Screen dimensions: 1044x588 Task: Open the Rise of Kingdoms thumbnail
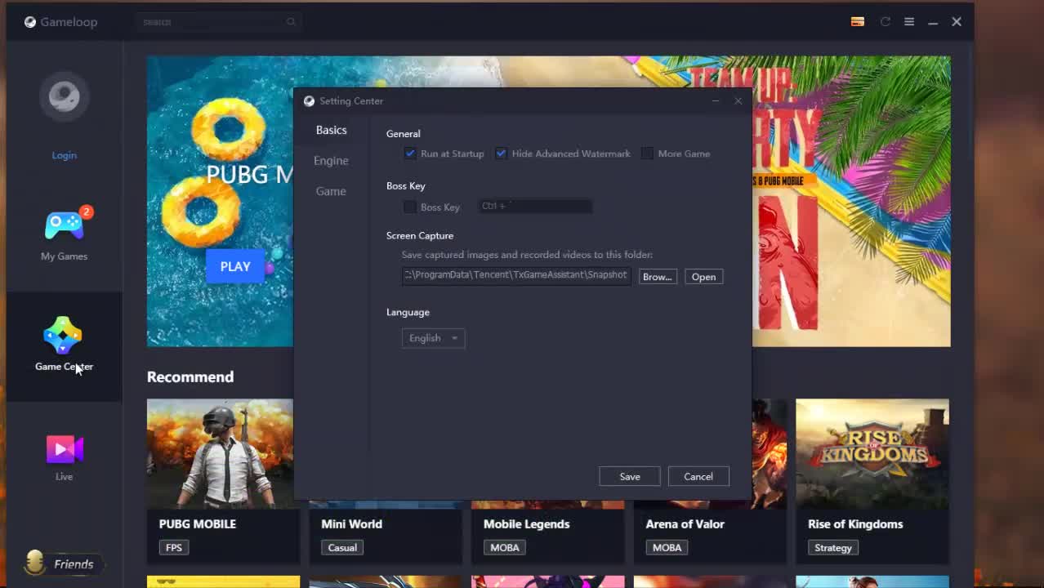tap(872, 453)
